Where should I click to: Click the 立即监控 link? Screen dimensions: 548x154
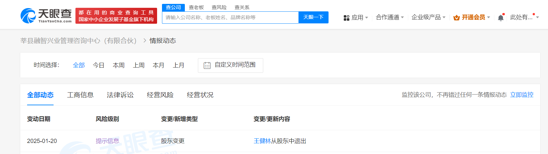(x=522, y=95)
